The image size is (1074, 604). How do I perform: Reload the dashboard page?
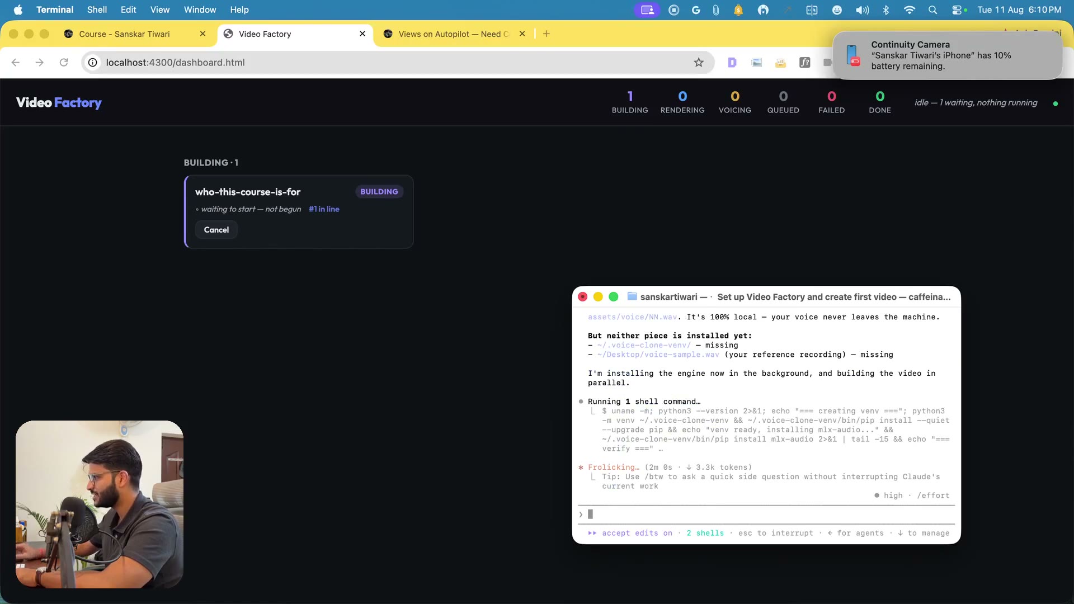point(64,63)
